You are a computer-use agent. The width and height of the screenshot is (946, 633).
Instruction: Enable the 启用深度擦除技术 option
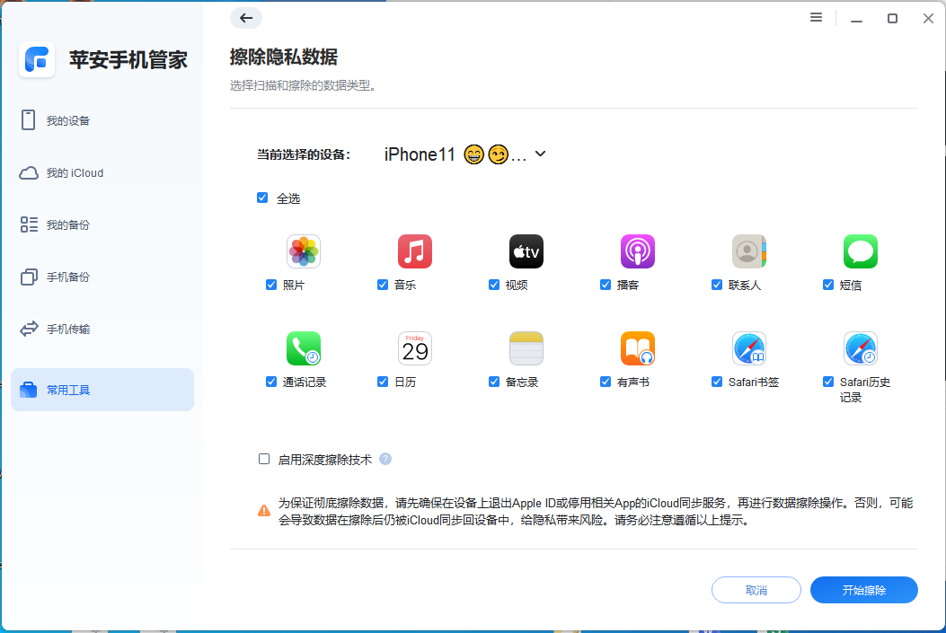(263, 459)
